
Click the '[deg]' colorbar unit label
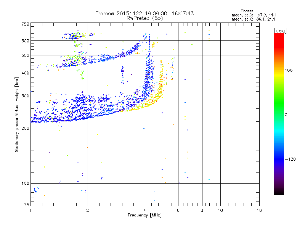(x=280, y=31)
